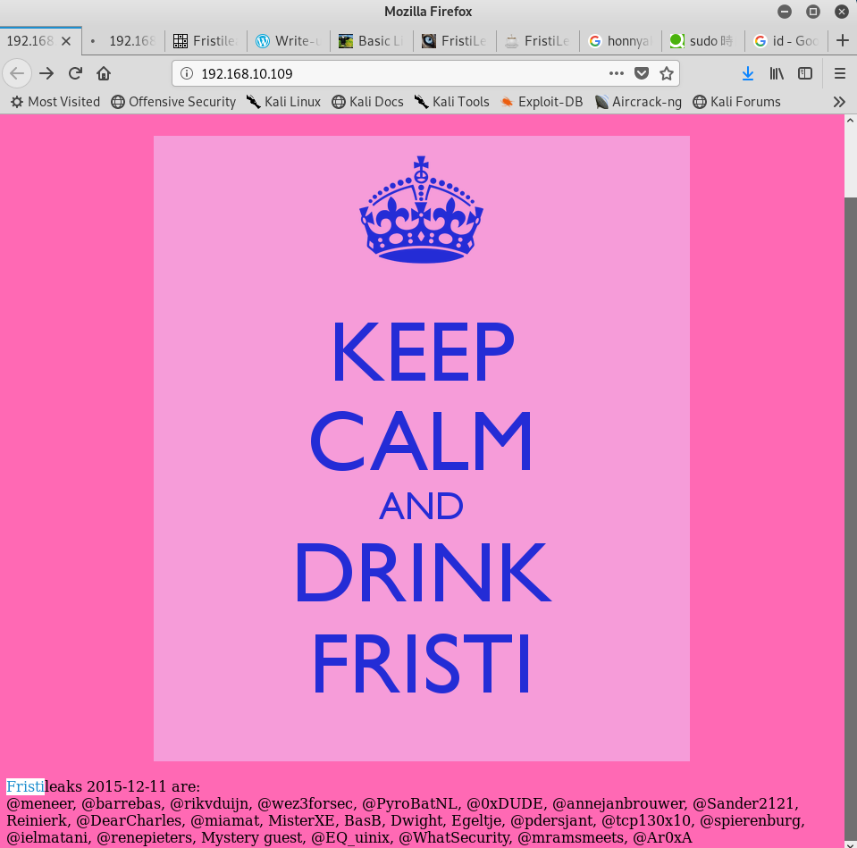Screen dimensions: 857x848
Task: Close the Firefox window
Action: pos(842,12)
